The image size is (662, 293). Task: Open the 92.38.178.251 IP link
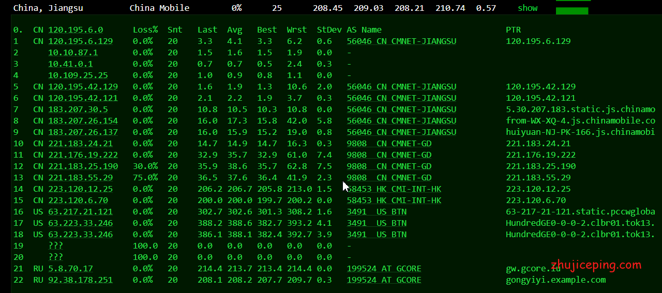point(81,280)
